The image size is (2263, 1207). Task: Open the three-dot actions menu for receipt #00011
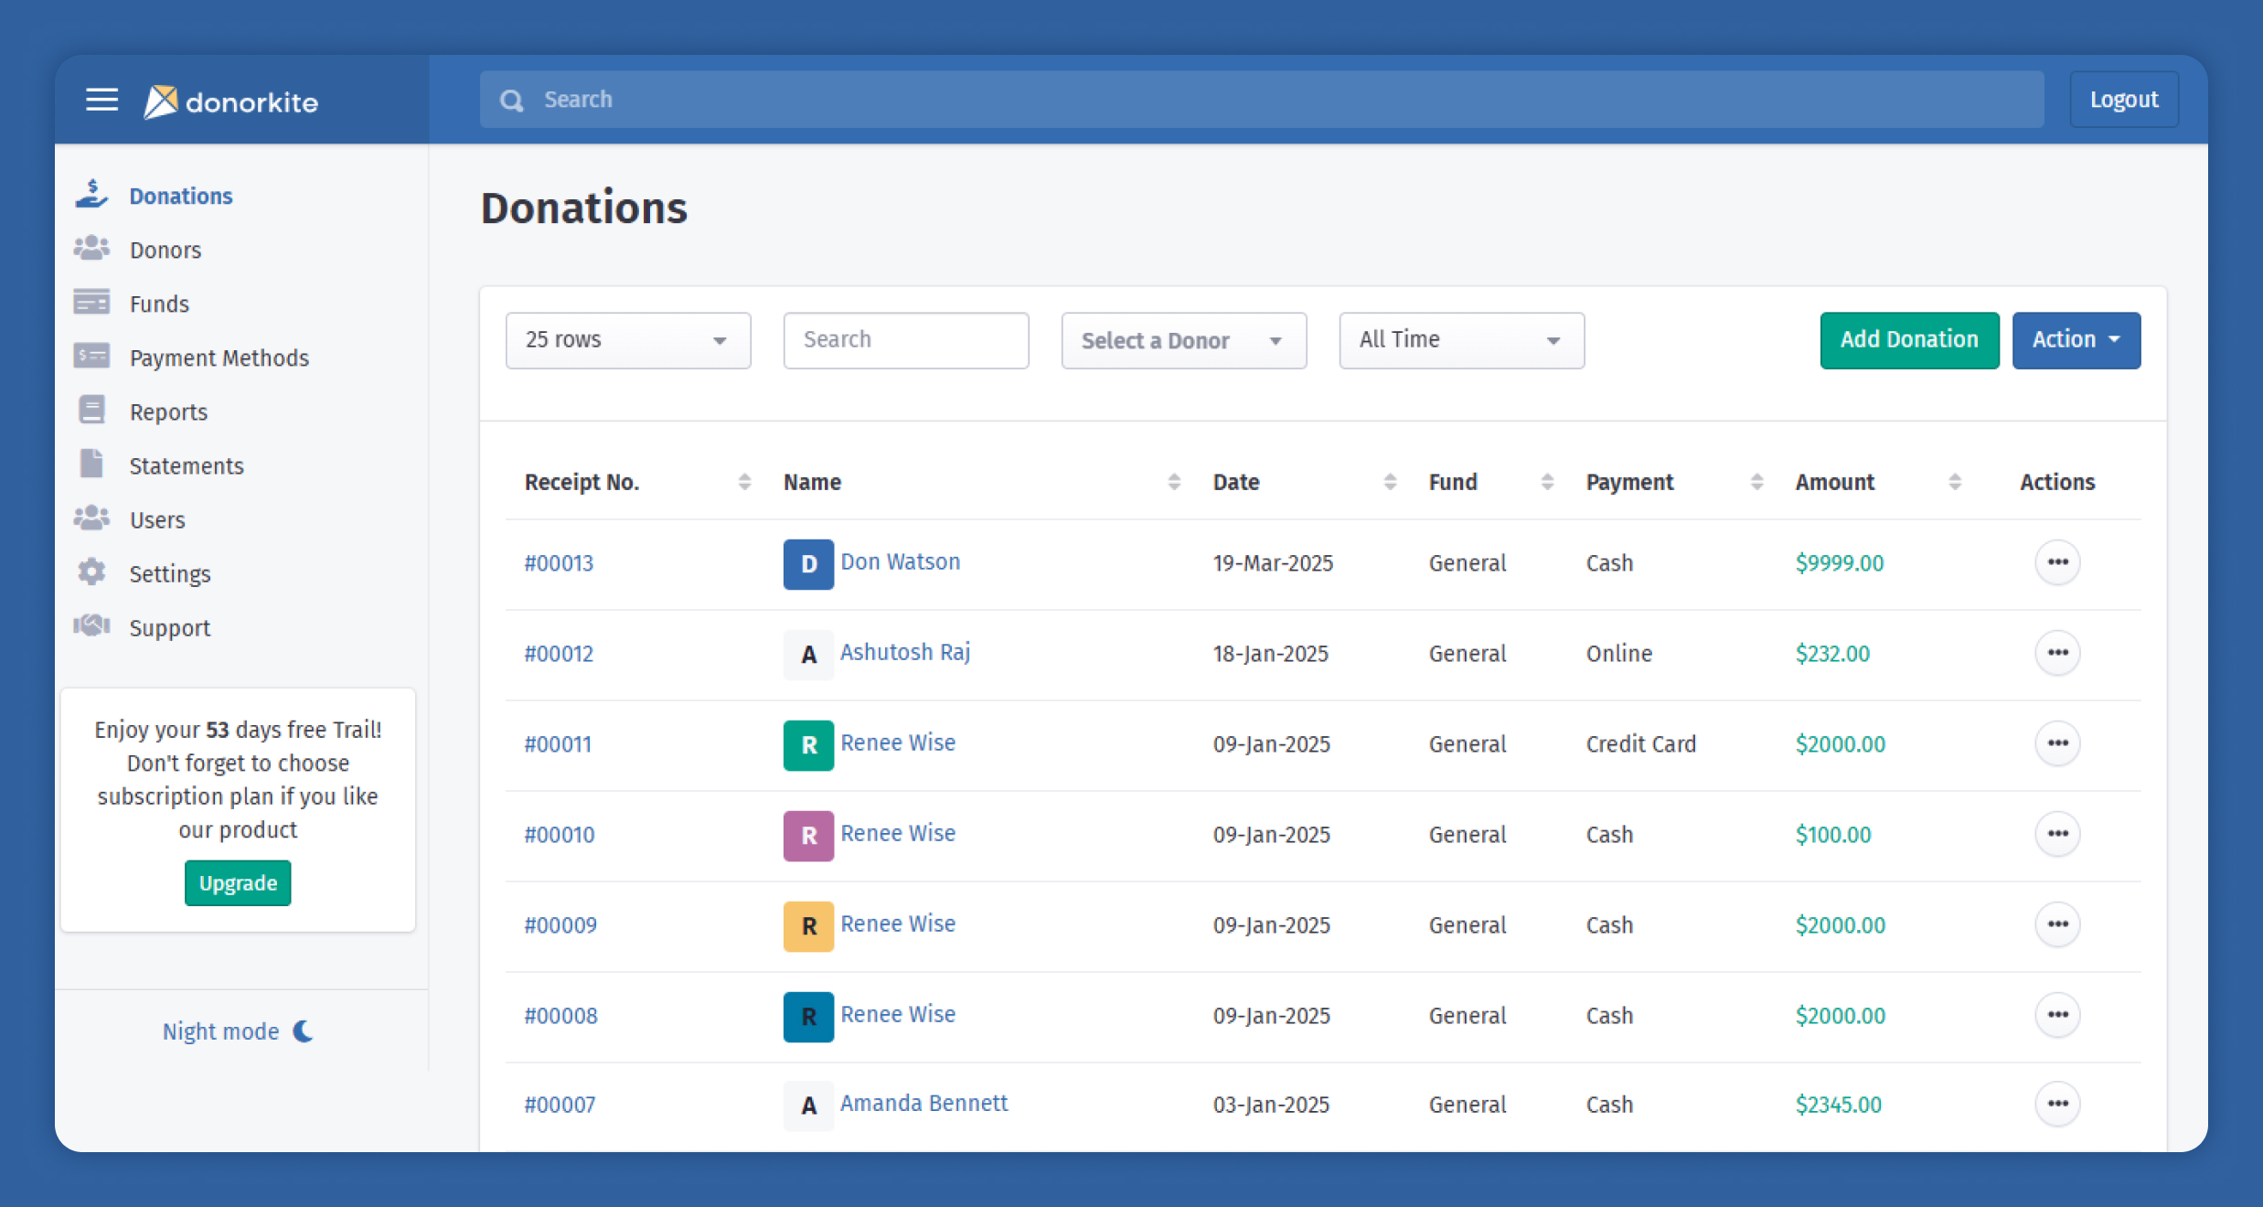pos(2057,743)
